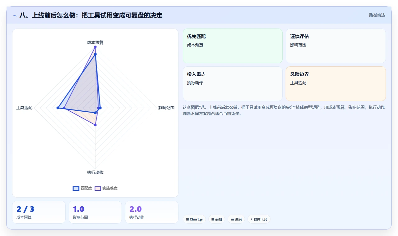Select the 风险边界 card

[336, 84]
